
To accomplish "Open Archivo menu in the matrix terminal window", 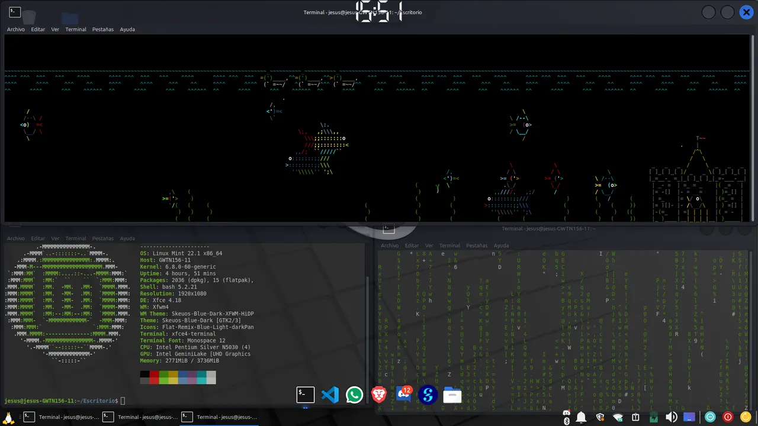I will point(390,246).
